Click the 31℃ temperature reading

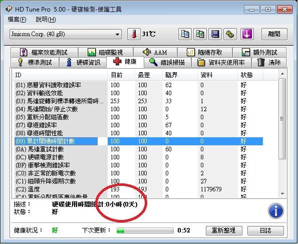tap(149, 34)
